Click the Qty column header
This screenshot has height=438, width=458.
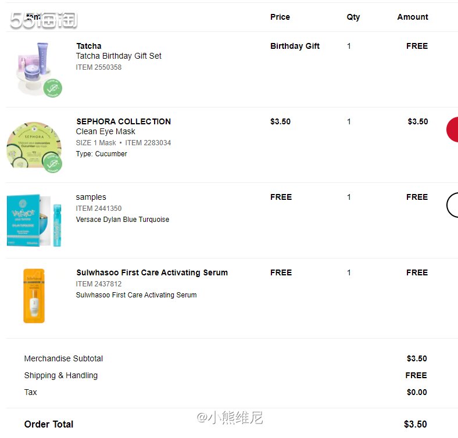[x=353, y=17]
